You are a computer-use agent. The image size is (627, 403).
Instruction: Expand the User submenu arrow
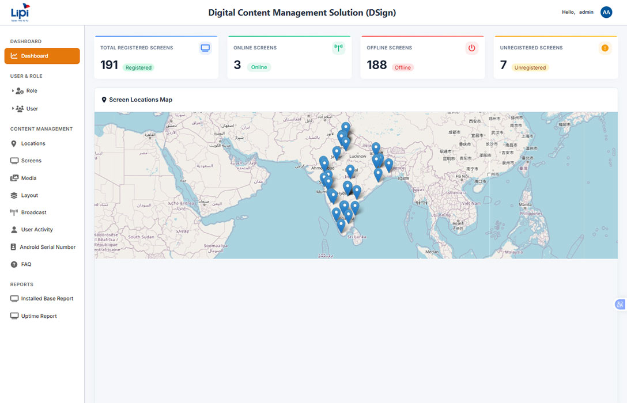(13, 108)
